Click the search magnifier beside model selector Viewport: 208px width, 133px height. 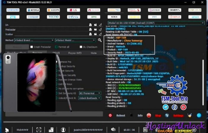coord(100,40)
